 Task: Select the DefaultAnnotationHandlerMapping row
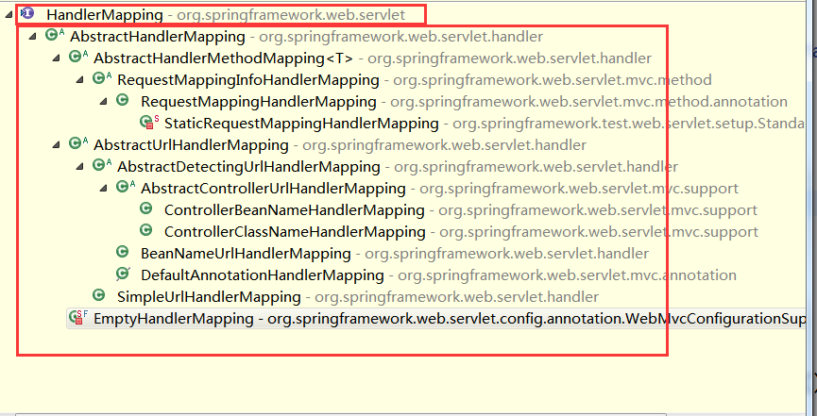click(438, 275)
